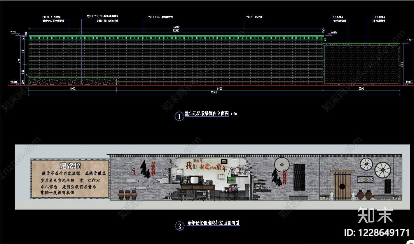The image size is (414, 244).
Task: Select the 童年记忆景墙院内立面图 title
Action: (x=207, y=114)
